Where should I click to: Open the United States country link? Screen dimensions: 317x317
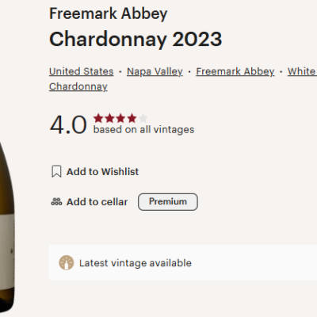tap(82, 71)
